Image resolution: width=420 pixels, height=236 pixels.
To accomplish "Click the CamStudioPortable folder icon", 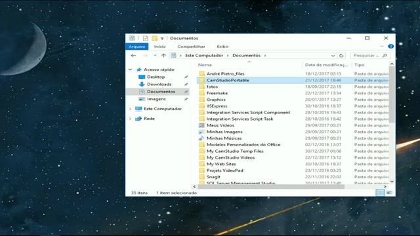I will point(202,80).
